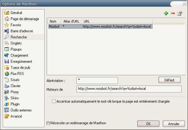Confirm with the OK button
Image resolution: width=188 pixels, height=130 pixels.
click(148, 124)
